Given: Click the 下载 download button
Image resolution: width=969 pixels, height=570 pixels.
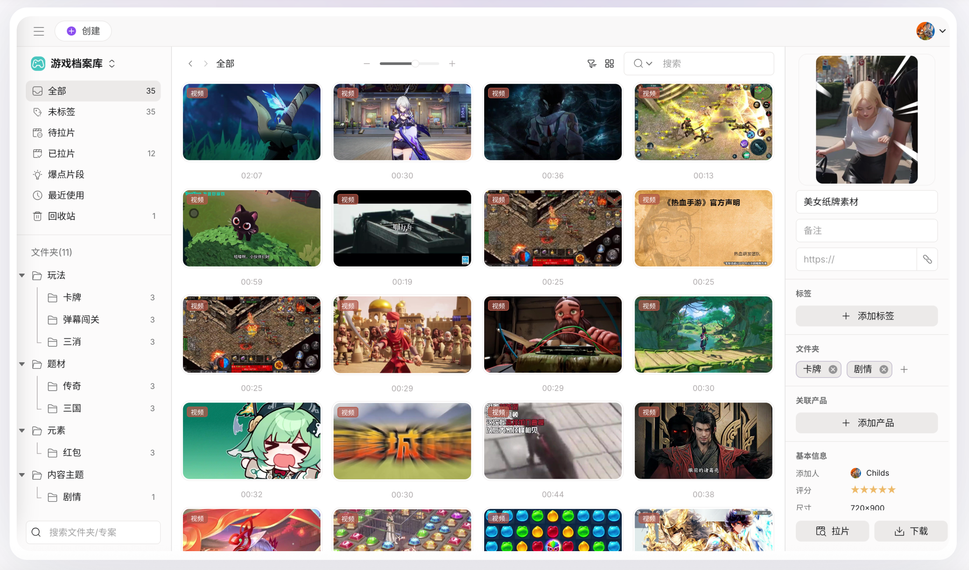Looking at the screenshot, I should pos(911,531).
